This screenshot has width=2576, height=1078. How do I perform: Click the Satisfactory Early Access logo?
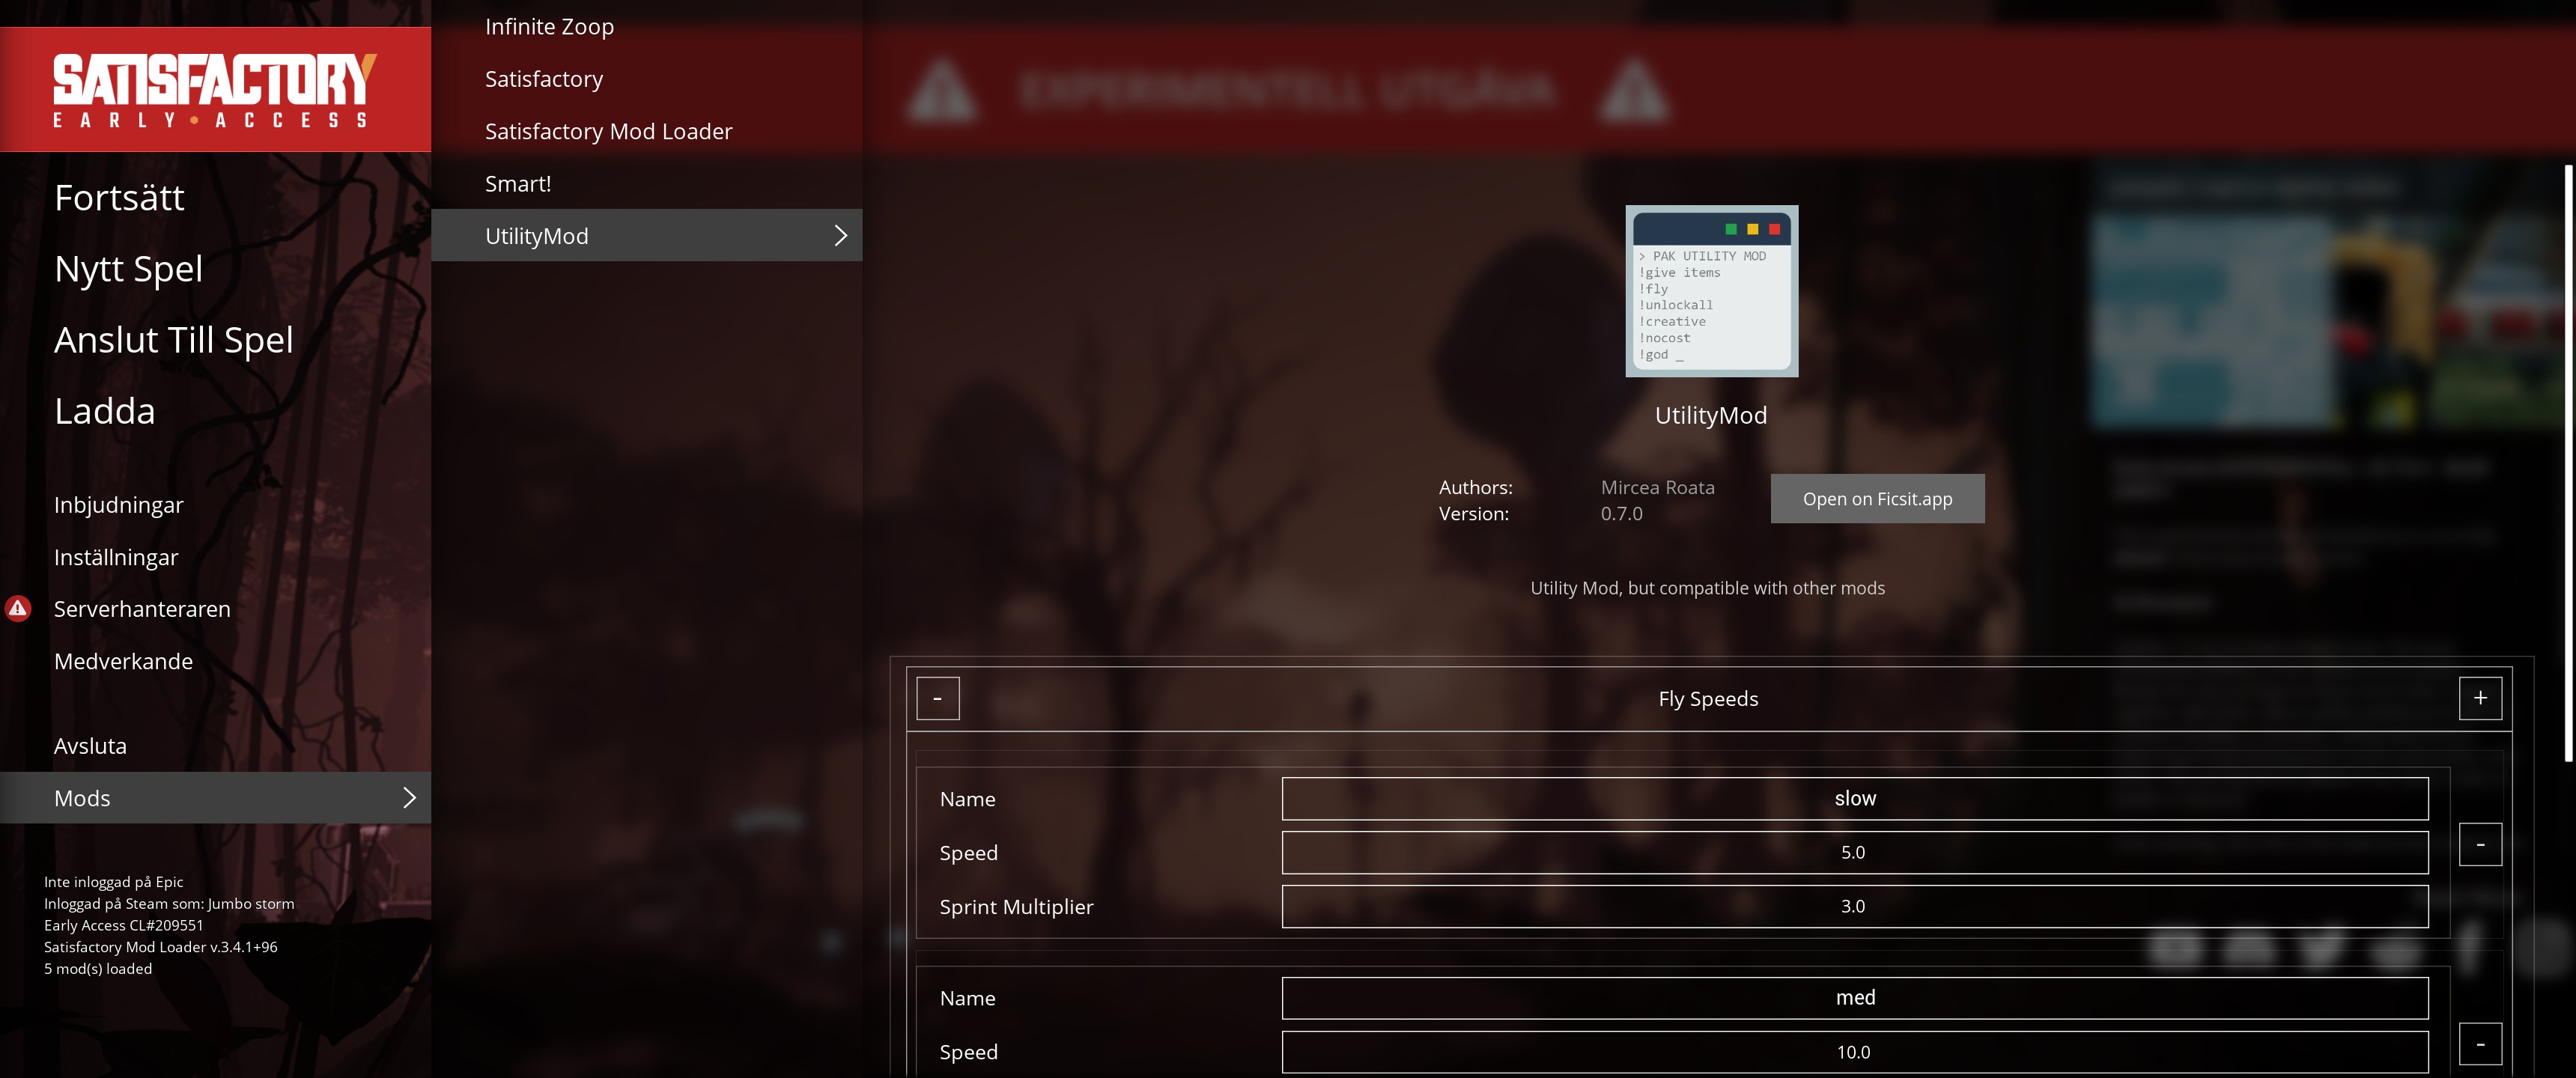(215, 90)
